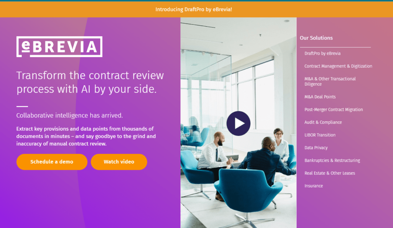Image resolution: width=393 pixels, height=228 pixels.
Task: Open DraftPro by eBrevia solution link
Action: click(322, 54)
